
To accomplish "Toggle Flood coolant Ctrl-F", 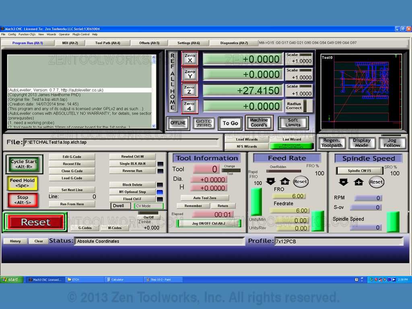I will (x=132, y=199).
